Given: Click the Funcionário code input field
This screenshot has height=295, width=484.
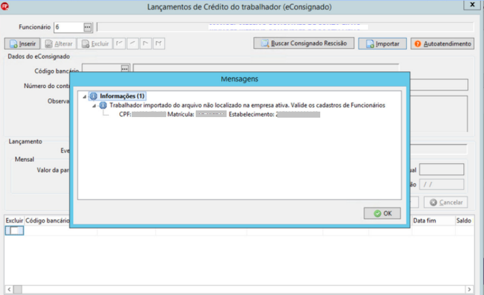Looking at the screenshot, I should pyautogui.click(x=69, y=27).
